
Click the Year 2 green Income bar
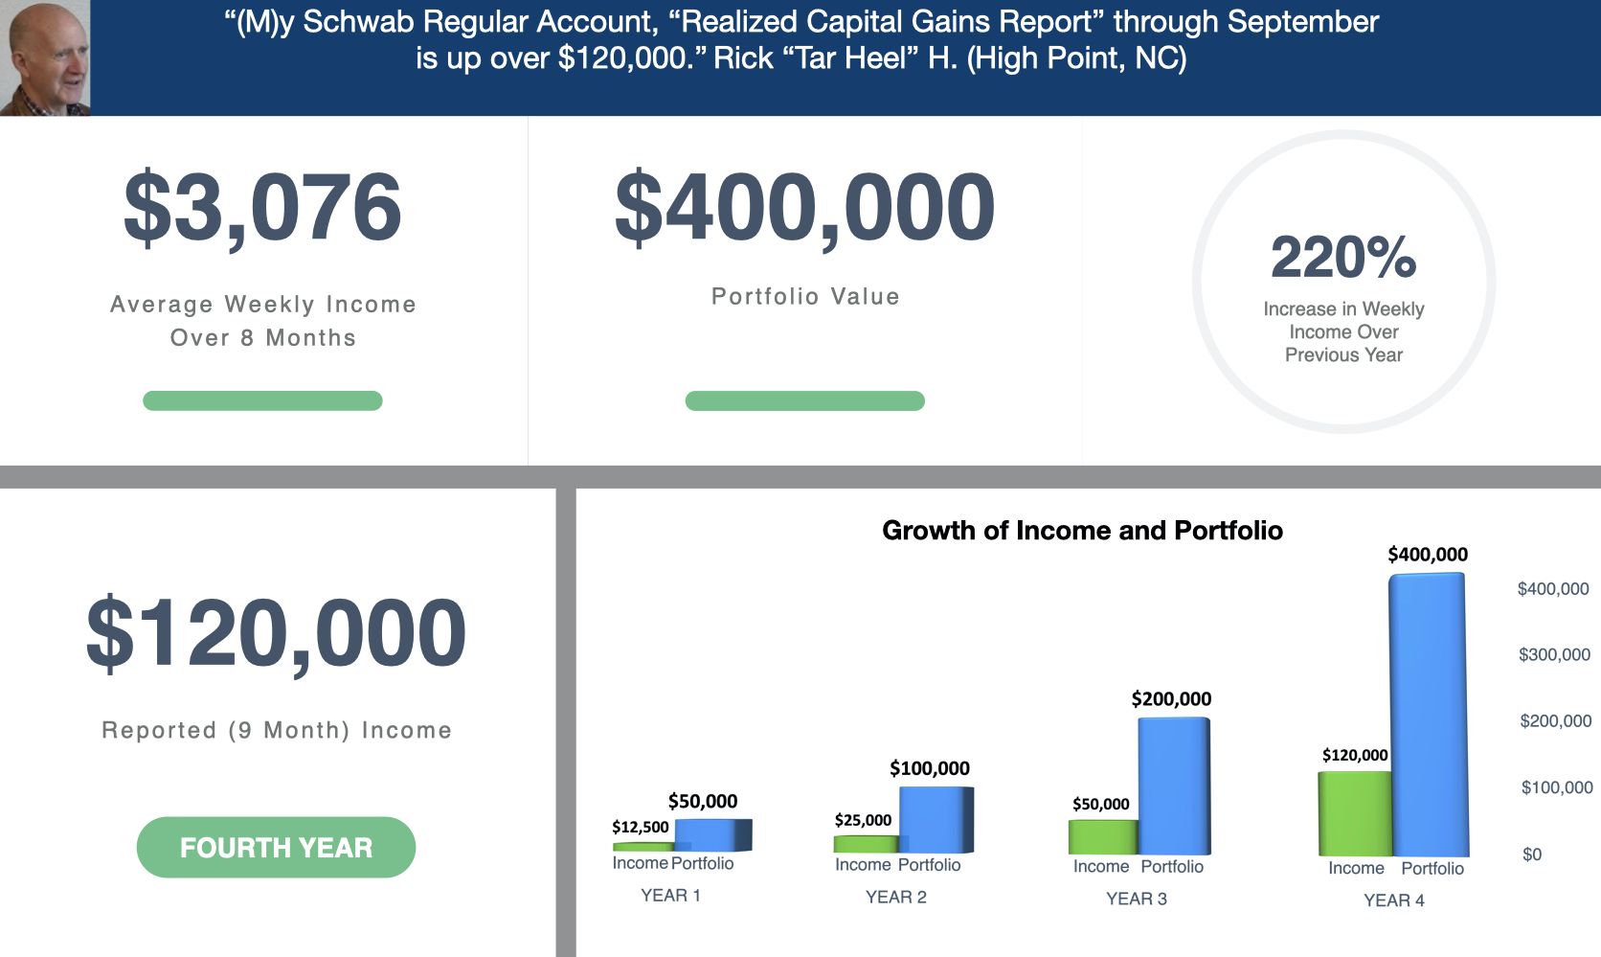pyautogui.click(x=865, y=844)
